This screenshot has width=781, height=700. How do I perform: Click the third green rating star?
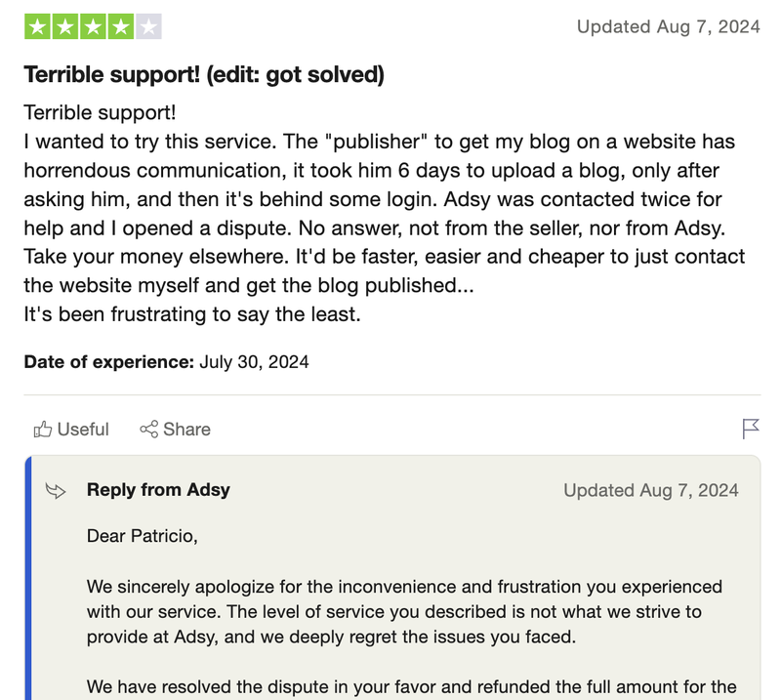pos(93,27)
